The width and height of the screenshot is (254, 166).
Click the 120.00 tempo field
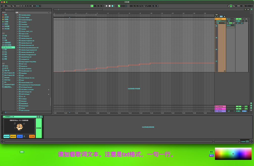(x=18, y=6)
